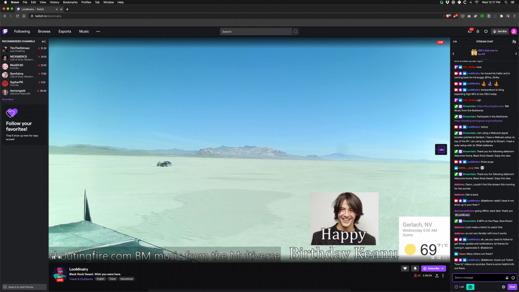
Task: Open the Subscribe dropdown button
Action: tap(433, 268)
